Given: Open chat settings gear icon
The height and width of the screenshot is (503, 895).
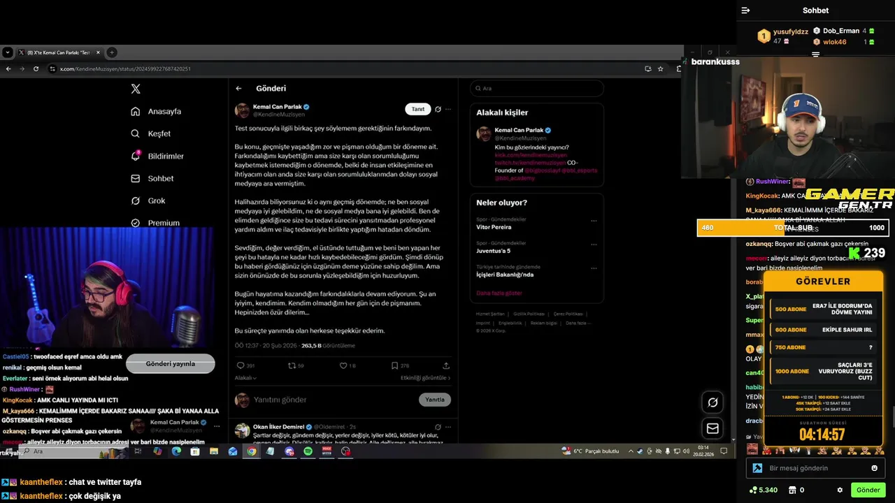Looking at the screenshot, I should tap(840, 490).
